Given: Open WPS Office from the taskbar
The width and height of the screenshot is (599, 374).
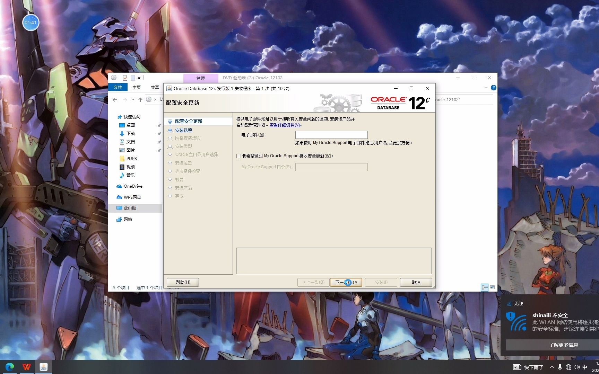Looking at the screenshot, I should [x=27, y=367].
